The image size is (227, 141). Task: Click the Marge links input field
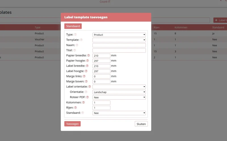pyautogui.click(x=101, y=76)
